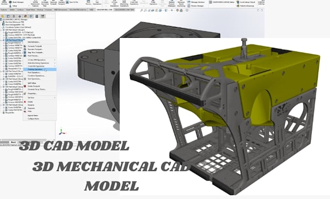Select the Model tab at bottom

[x=13, y=142]
